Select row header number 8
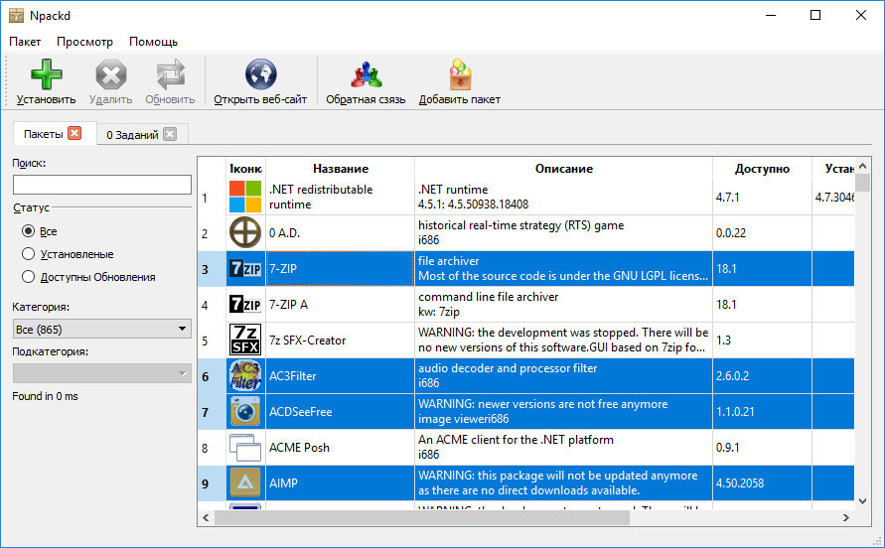This screenshot has height=548, width=885. coord(212,448)
